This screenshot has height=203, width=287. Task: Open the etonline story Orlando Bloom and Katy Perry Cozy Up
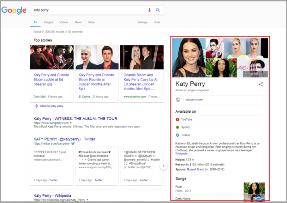[141, 82]
